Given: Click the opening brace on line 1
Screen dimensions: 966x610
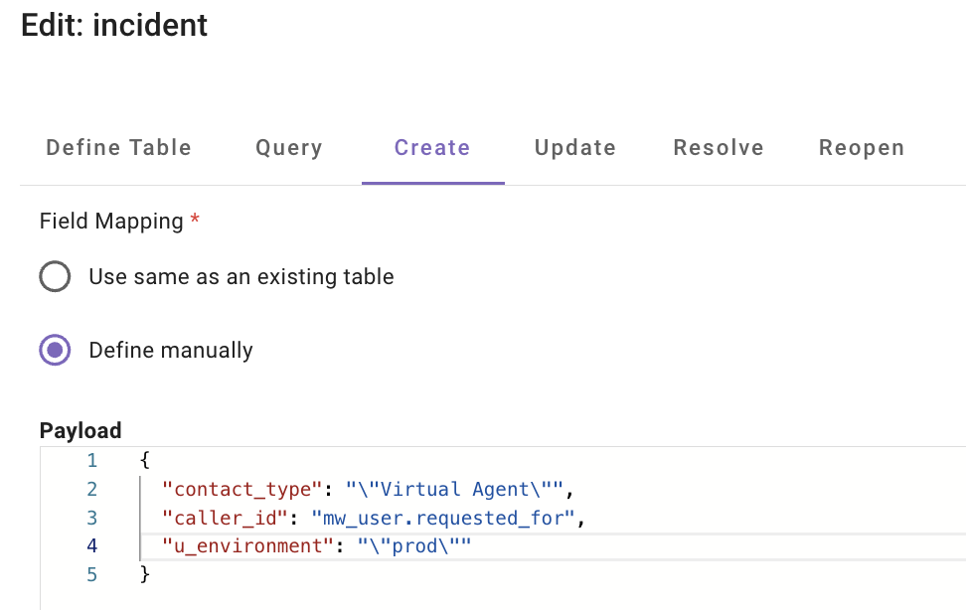Looking at the screenshot, I should point(146,461).
